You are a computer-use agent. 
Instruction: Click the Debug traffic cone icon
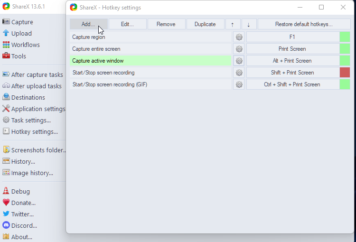(x=6, y=191)
